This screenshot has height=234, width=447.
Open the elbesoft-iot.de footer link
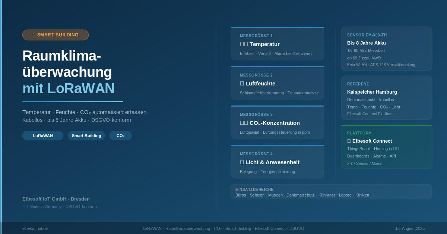pos(35,228)
